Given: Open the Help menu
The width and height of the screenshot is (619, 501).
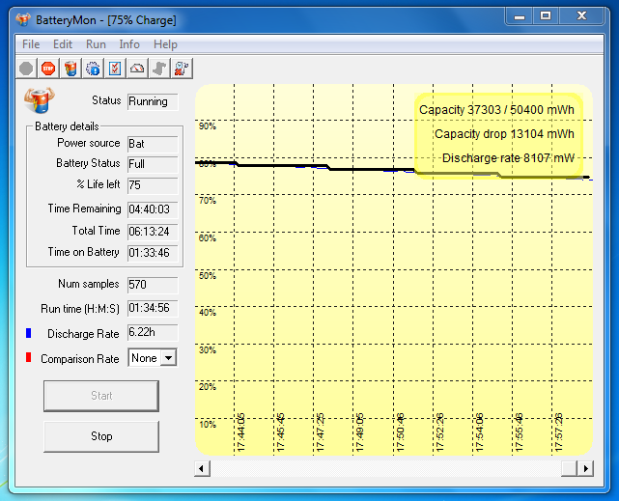Looking at the screenshot, I should coord(165,44).
